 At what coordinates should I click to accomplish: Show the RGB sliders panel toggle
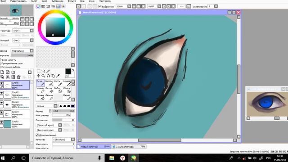(x=43, y=6)
